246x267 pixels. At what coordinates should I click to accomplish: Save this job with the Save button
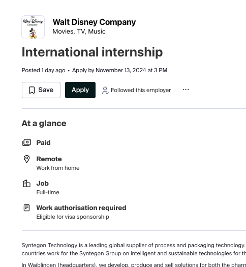pos(41,90)
